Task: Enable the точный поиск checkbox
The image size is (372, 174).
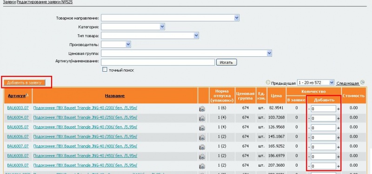Action: click(105, 69)
